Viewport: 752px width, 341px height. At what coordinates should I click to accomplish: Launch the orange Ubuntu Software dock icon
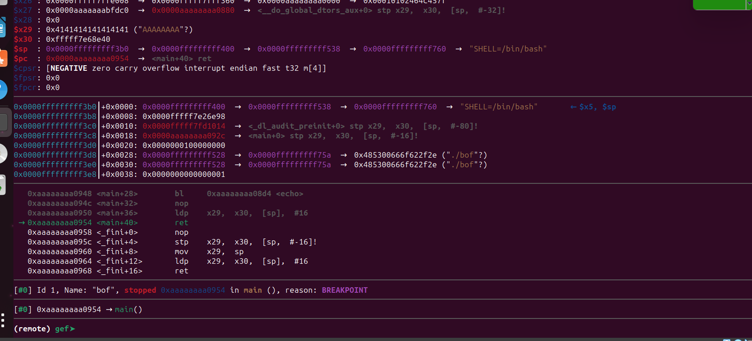point(3,58)
